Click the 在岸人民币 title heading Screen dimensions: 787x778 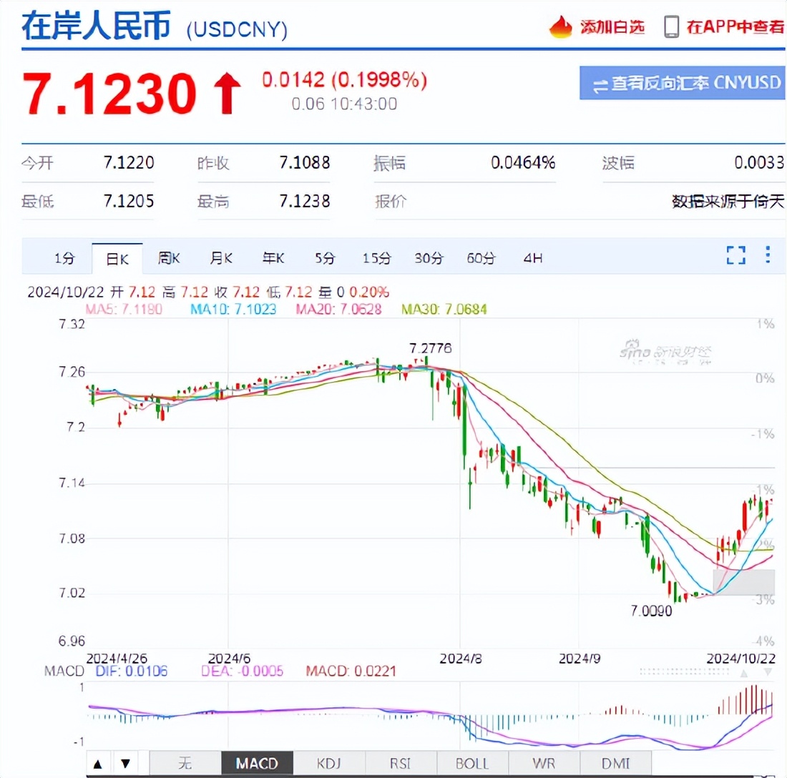point(97,25)
